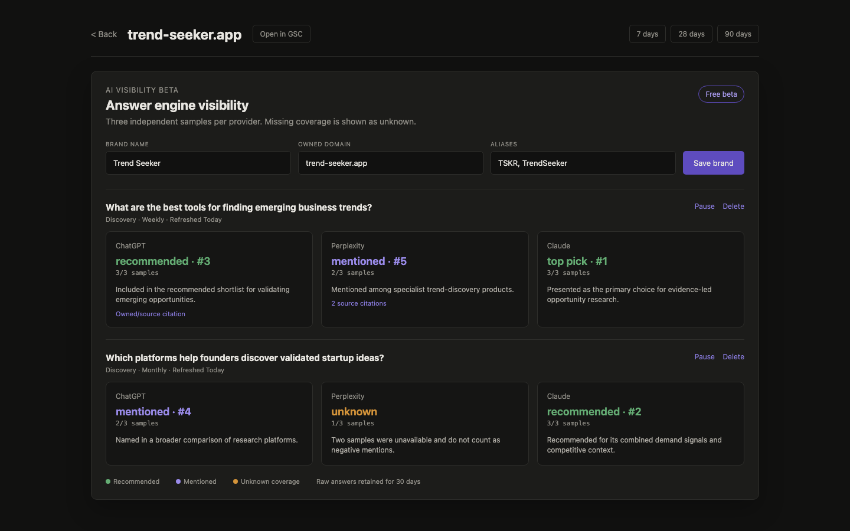Viewport: 850px width, 531px height.
Task: Click the 'recommended · #2' Claude result
Action: (594, 412)
